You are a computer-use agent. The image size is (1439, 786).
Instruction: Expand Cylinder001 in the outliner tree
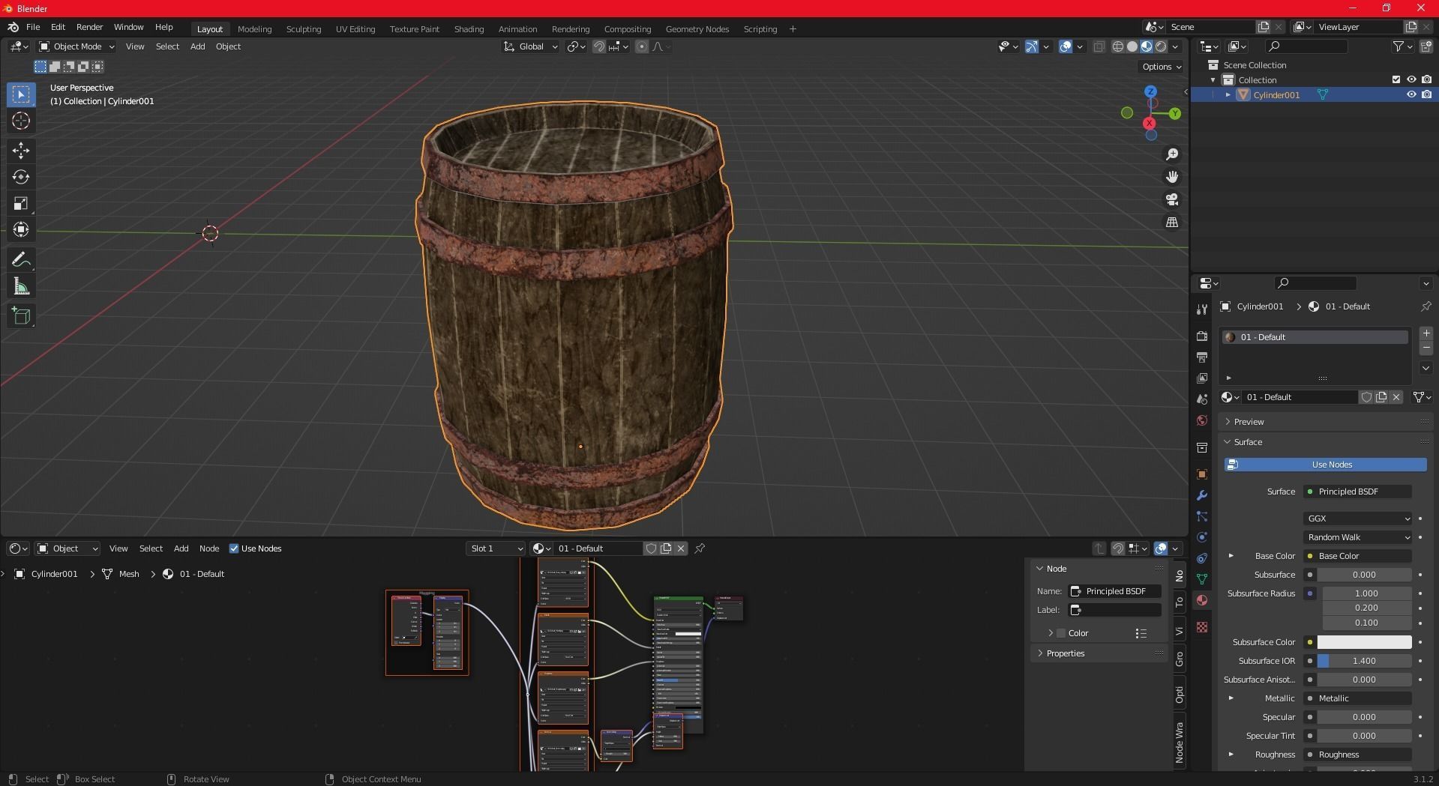coord(1228,95)
